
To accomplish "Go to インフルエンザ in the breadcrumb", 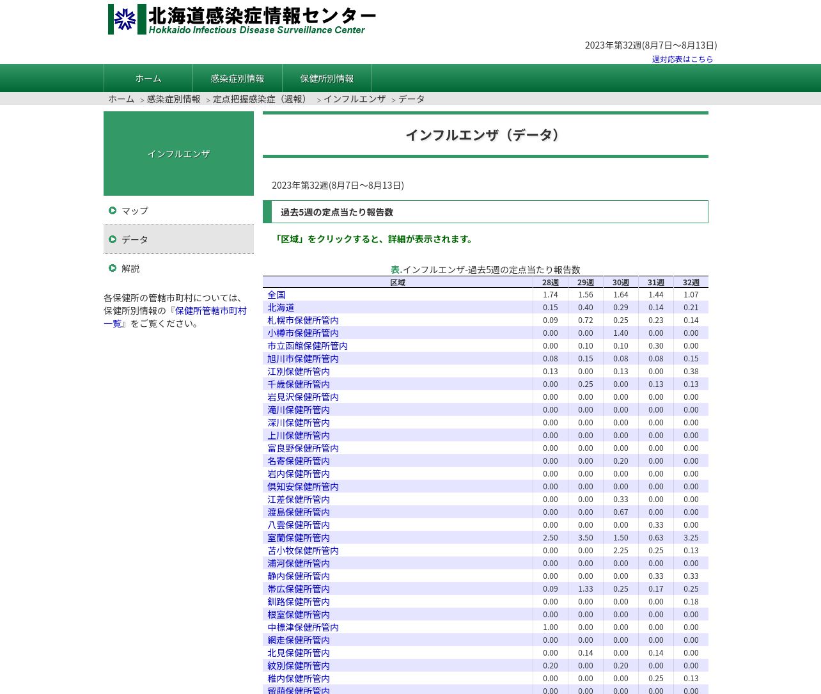I will click(x=354, y=99).
